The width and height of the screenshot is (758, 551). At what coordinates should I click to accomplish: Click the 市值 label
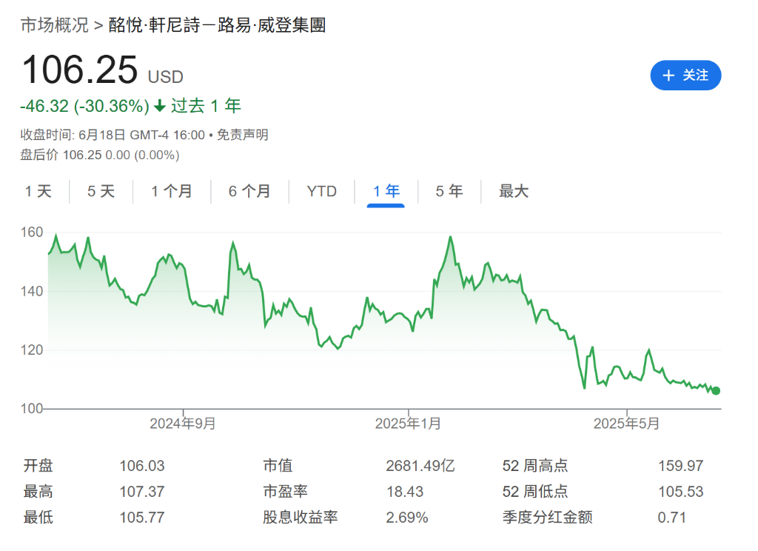[278, 466]
